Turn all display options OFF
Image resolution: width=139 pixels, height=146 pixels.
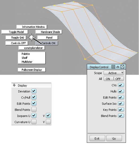(x=119, y=79)
